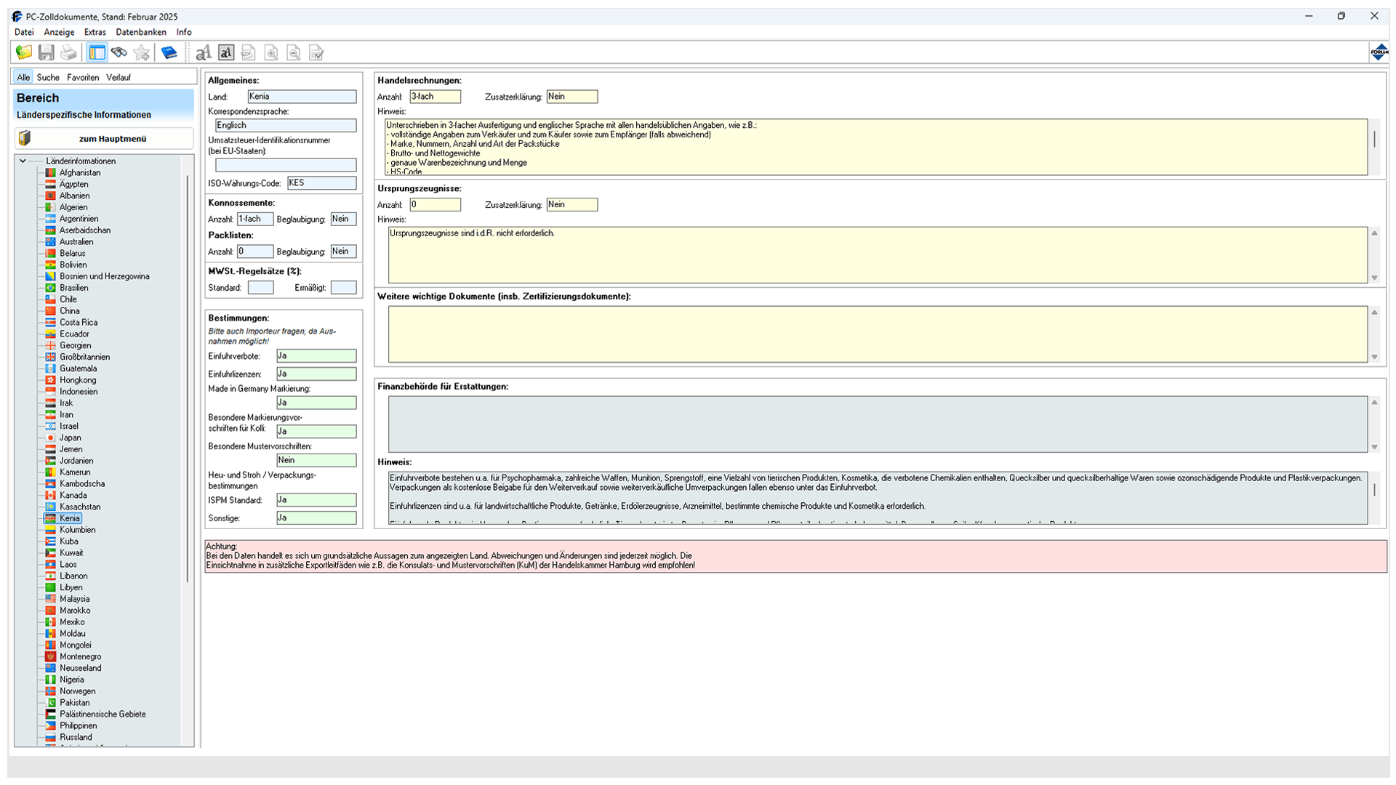Click the document link toolbar icon
The width and height of the screenshot is (1396, 785).
point(249,52)
